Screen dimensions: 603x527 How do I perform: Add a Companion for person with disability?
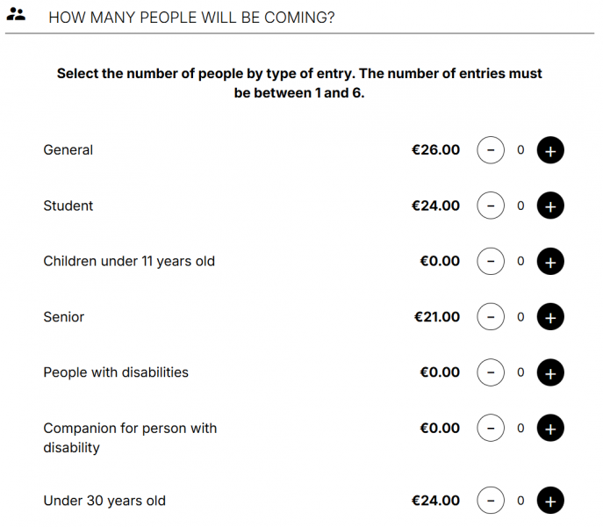pos(549,429)
